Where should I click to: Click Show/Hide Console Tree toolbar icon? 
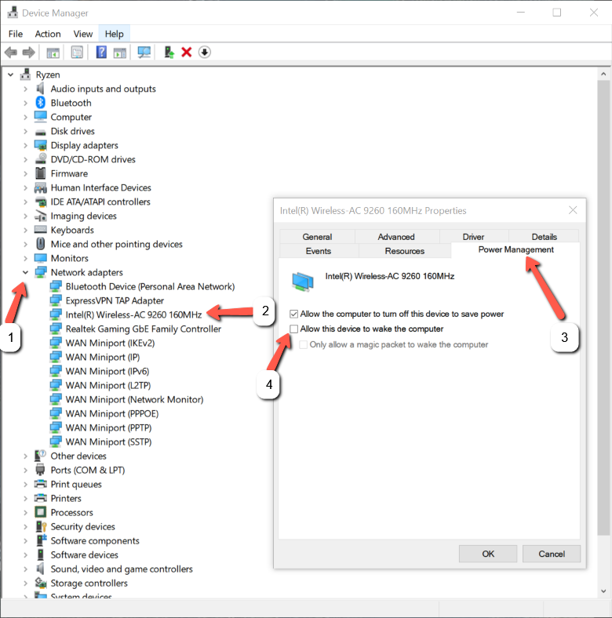coord(53,53)
